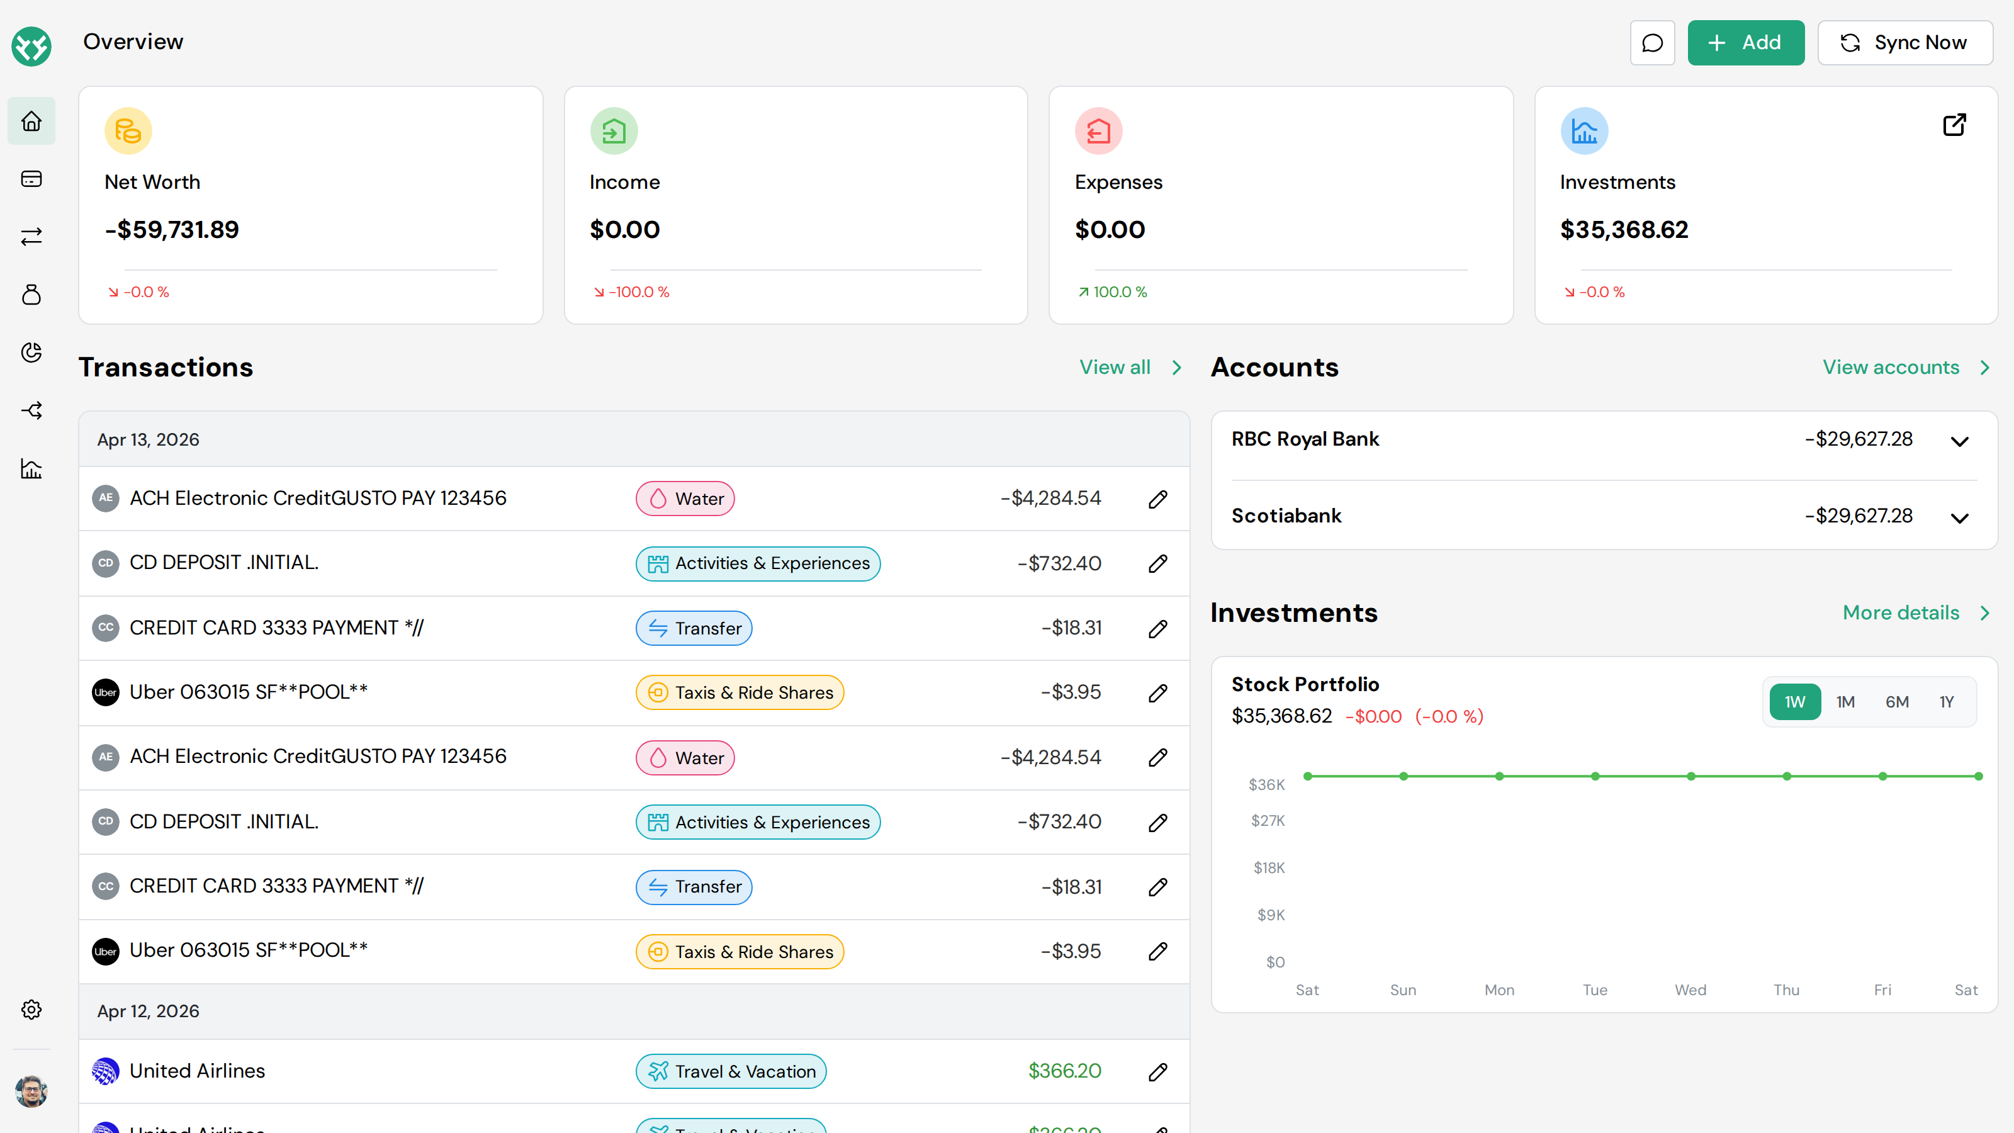Image resolution: width=2014 pixels, height=1133 pixels.
Task: Click the green app logo
Action: (x=31, y=46)
